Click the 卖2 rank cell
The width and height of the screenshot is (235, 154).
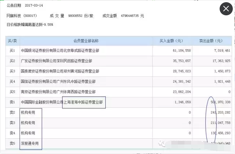12,112
